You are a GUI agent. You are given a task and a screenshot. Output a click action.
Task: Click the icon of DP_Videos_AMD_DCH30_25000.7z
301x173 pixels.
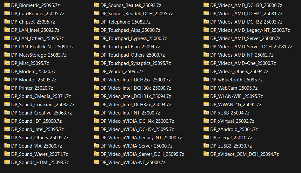pos(206,5)
